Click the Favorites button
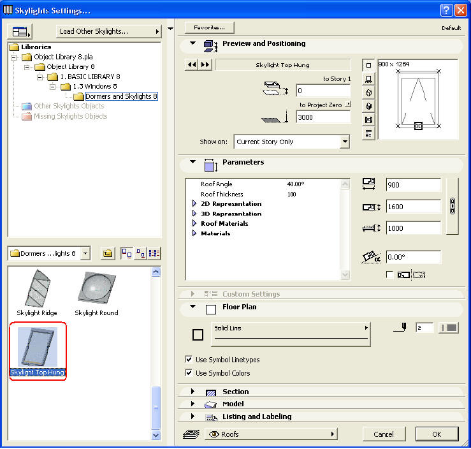 [209, 28]
